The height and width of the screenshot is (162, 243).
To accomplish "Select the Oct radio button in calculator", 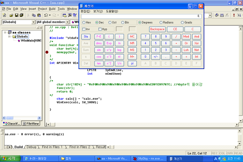I will pyautogui.click(x=110, y=22).
